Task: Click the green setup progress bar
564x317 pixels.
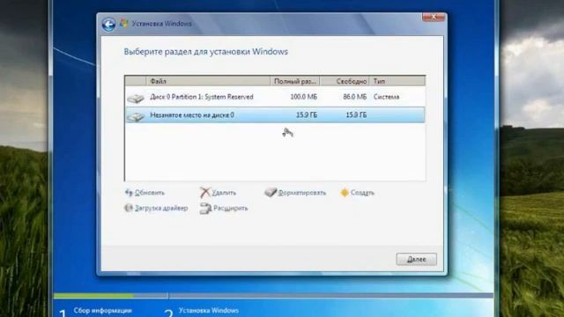Action: coord(93,296)
